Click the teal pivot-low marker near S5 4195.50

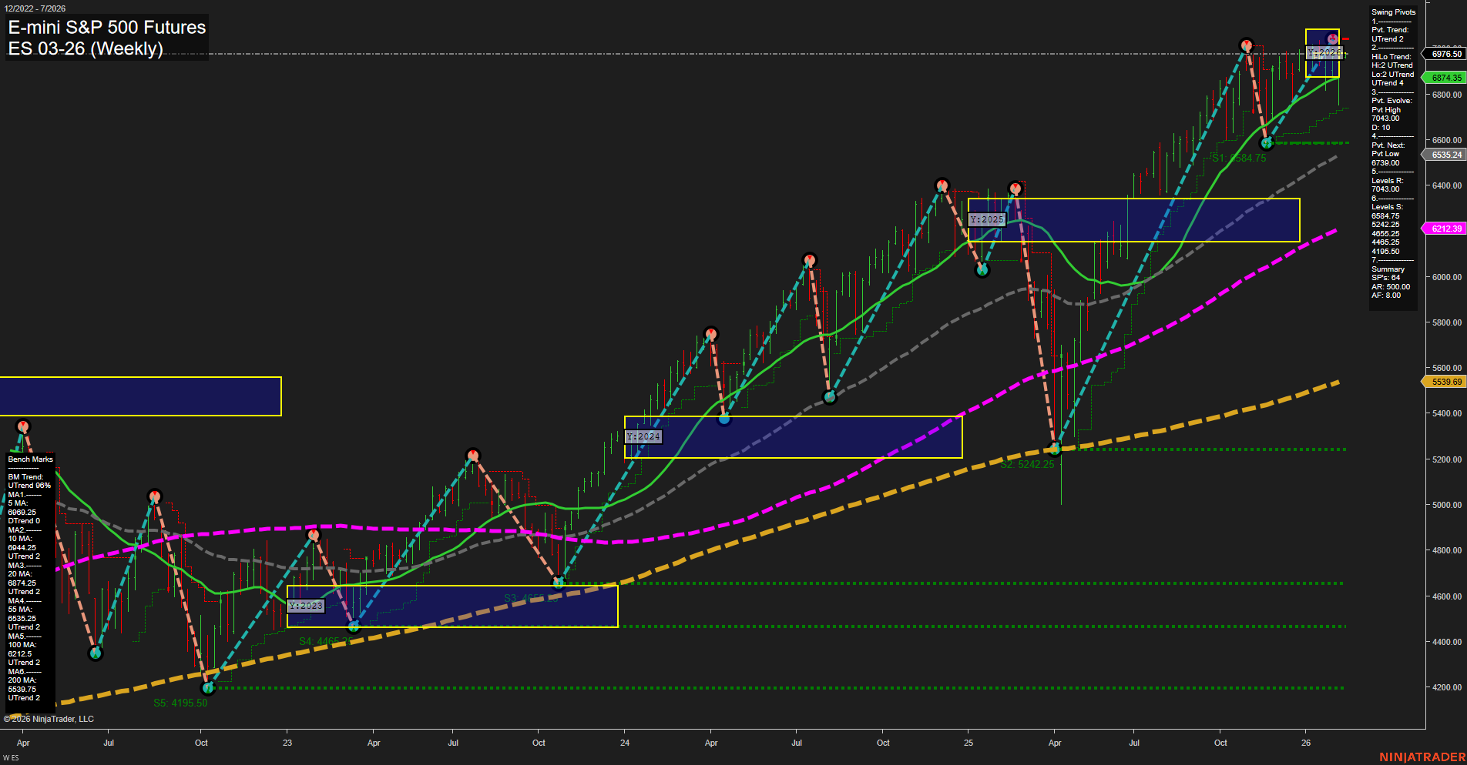208,689
